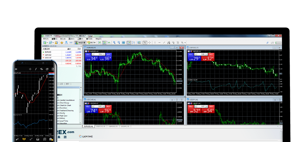The height and width of the screenshot is (142, 297).
Task: Tap the indicators 'f' icon on the phone
Action: point(36,69)
